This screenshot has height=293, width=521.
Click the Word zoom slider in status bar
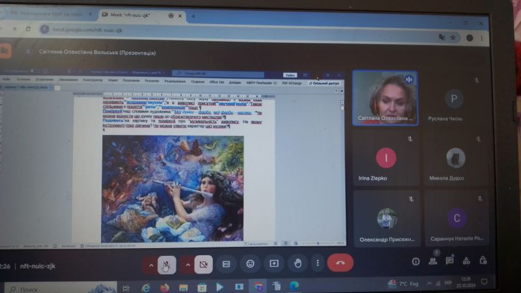tap(318, 244)
